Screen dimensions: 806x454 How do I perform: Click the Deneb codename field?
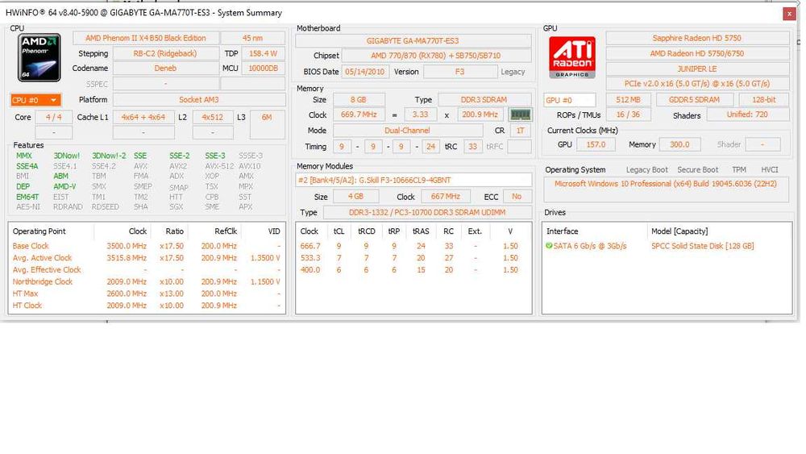[x=165, y=69]
